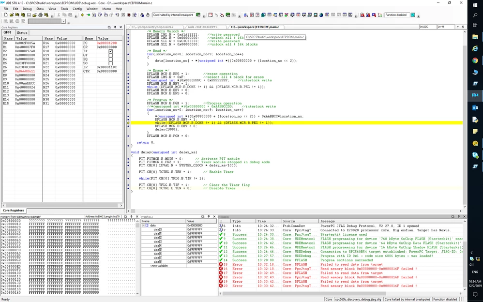483x302 pixels.
Task: Open editor window list dropdown arrow
Action: (x=458, y=27)
